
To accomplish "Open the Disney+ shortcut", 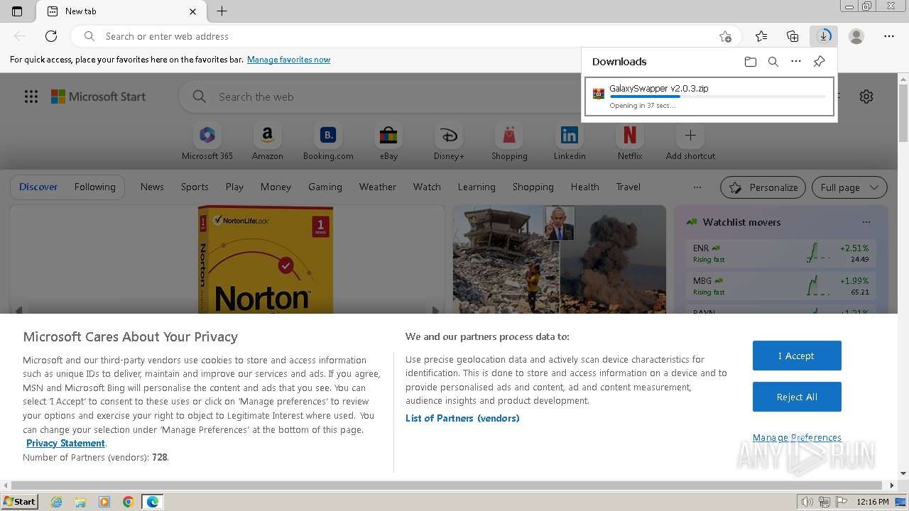I will [449, 141].
